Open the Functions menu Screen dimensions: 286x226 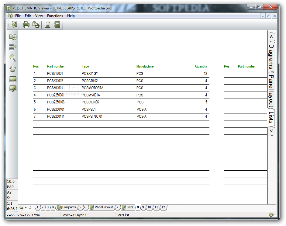point(55,16)
